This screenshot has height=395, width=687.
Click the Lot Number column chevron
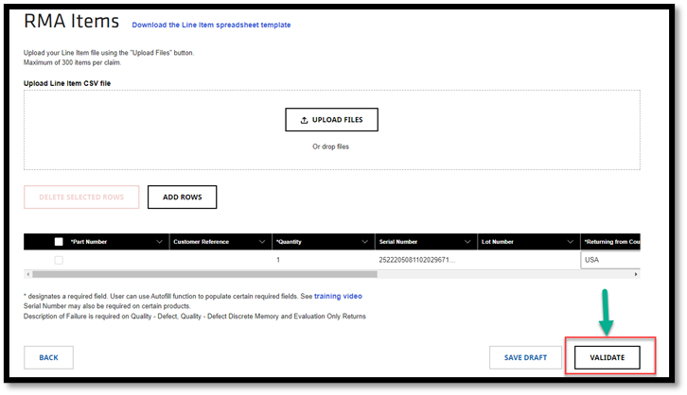point(569,242)
